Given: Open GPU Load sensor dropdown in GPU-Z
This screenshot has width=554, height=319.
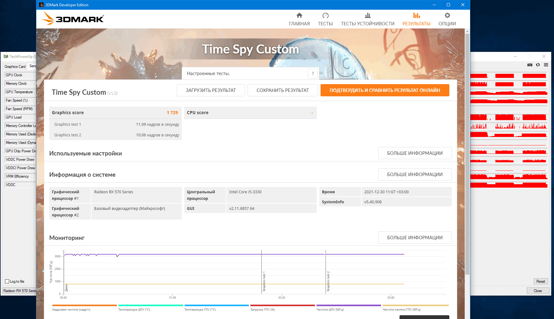Looking at the screenshot, I should point(20,117).
